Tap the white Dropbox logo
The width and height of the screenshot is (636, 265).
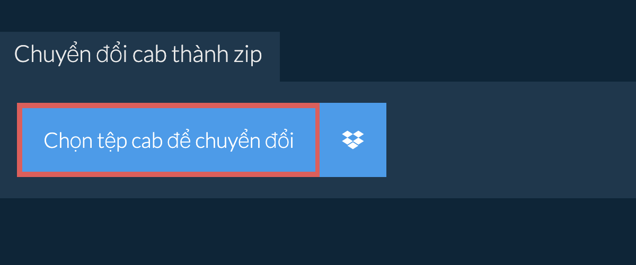(x=353, y=140)
